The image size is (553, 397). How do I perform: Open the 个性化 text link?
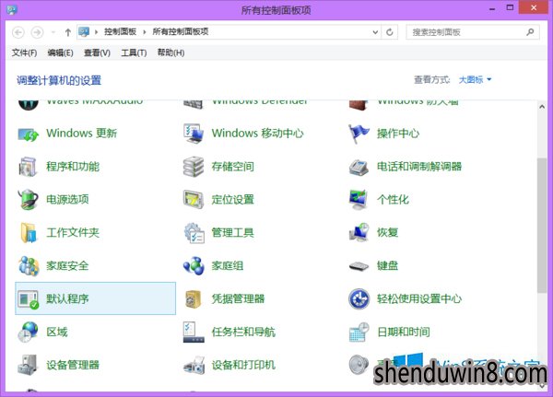point(393,200)
